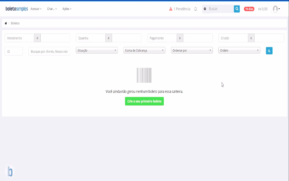This screenshot has height=181, width=289.
Task: Open the Conta de Cobrança dropdown
Action: [144, 50]
